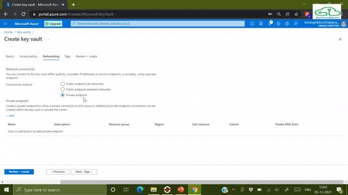Select the Private endpoint radio button

pyautogui.click(x=63, y=95)
